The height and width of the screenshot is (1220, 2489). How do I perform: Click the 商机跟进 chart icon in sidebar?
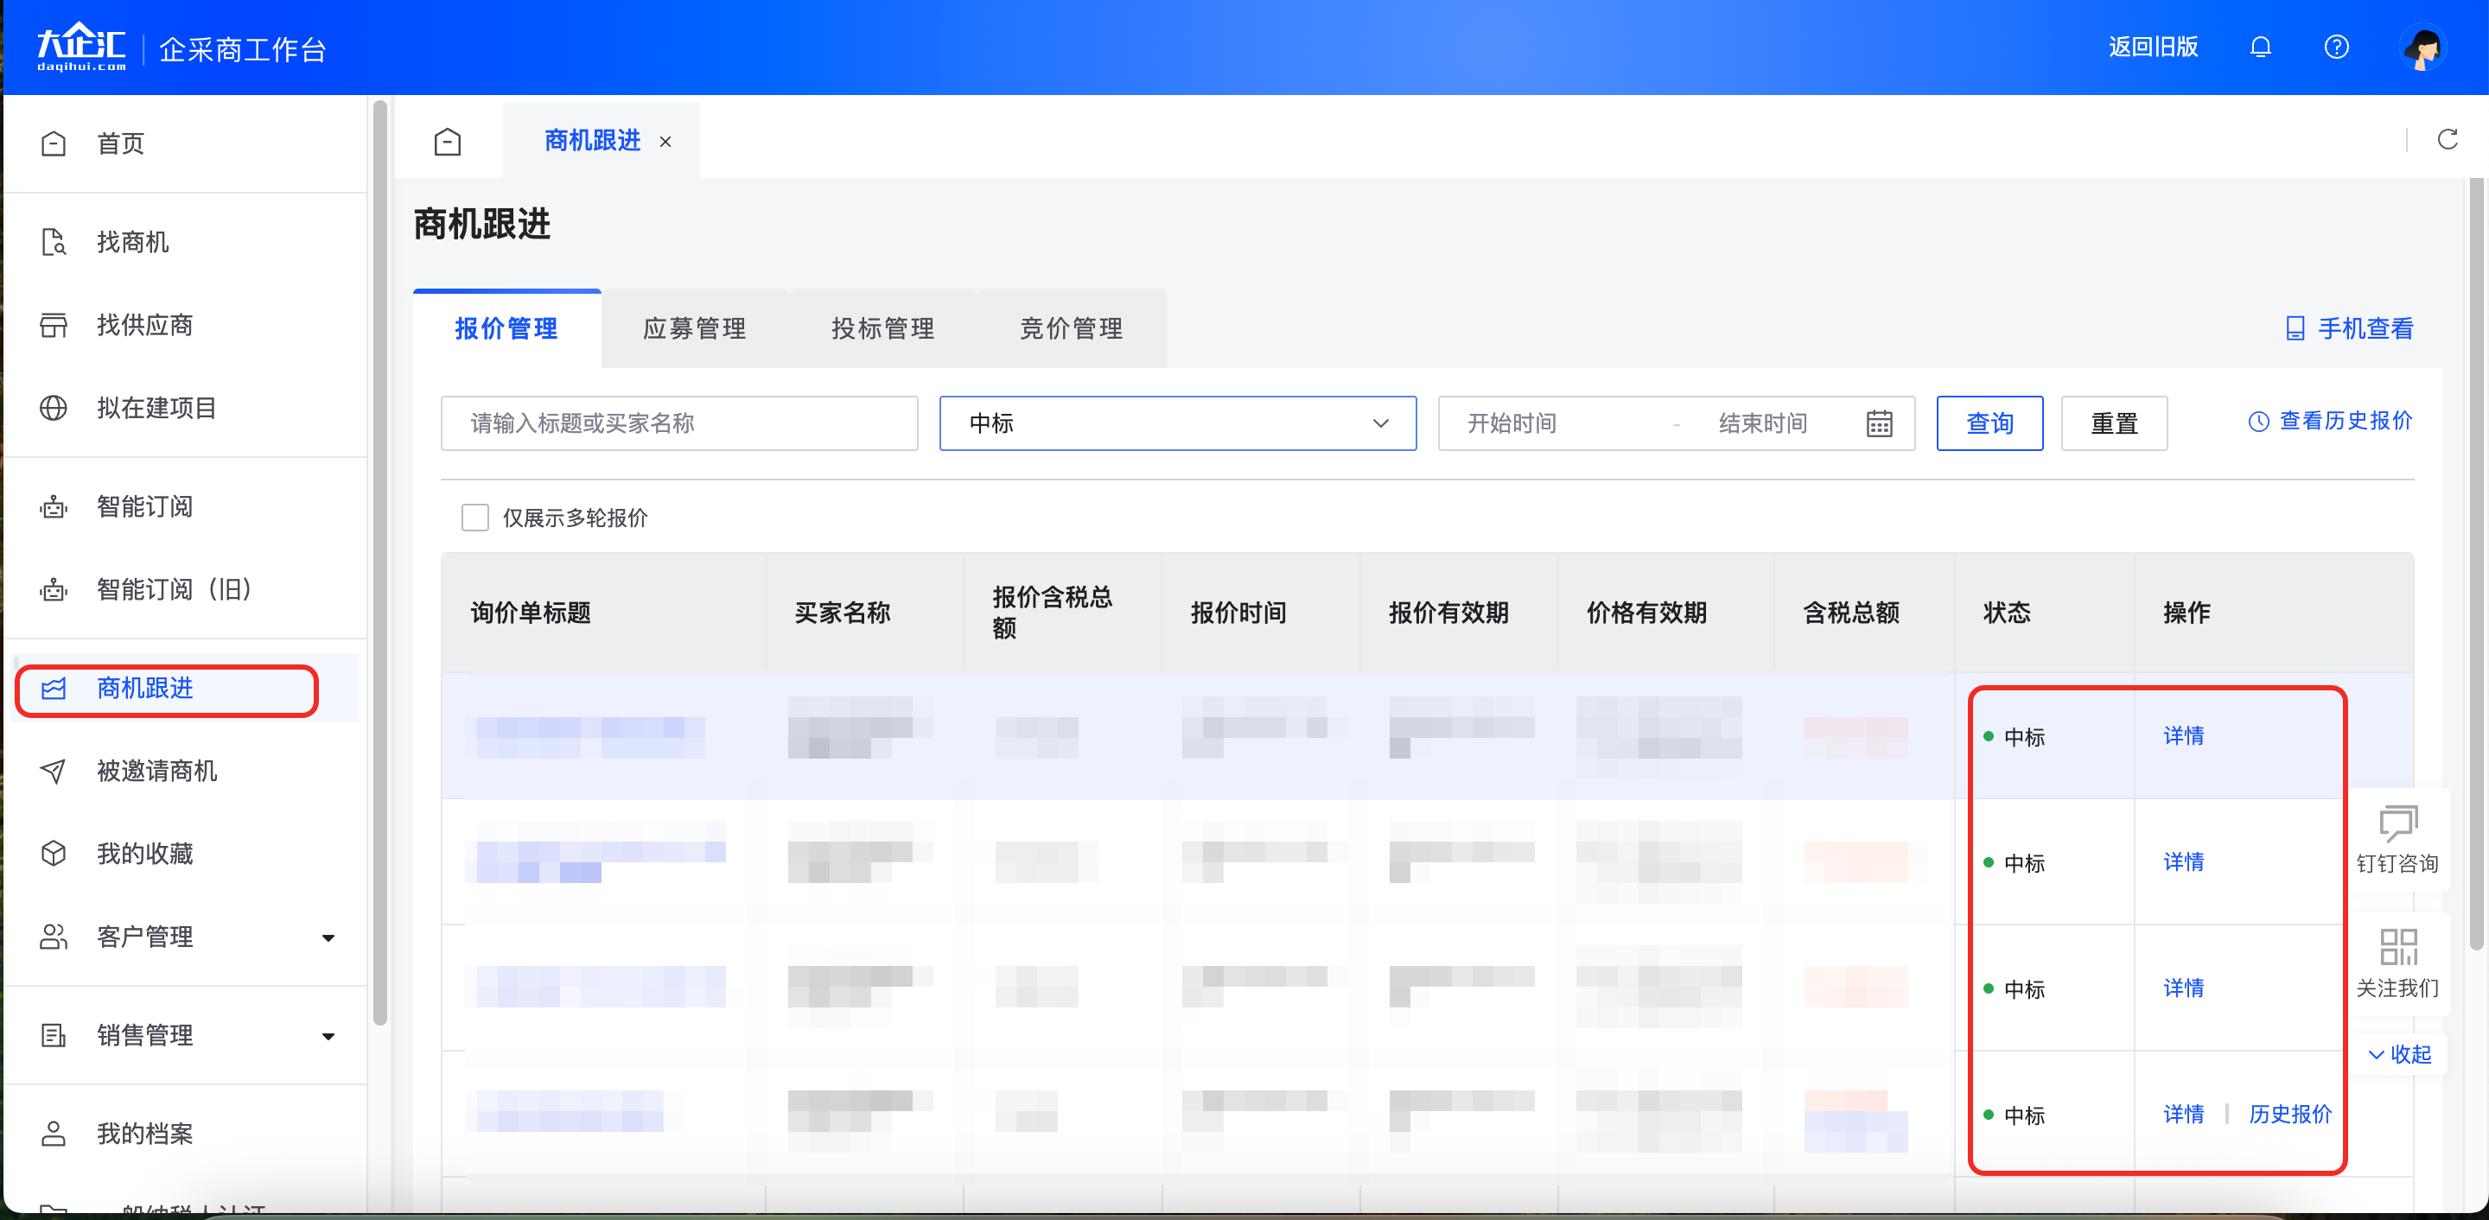pyautogui.click(x=54, y=688)
